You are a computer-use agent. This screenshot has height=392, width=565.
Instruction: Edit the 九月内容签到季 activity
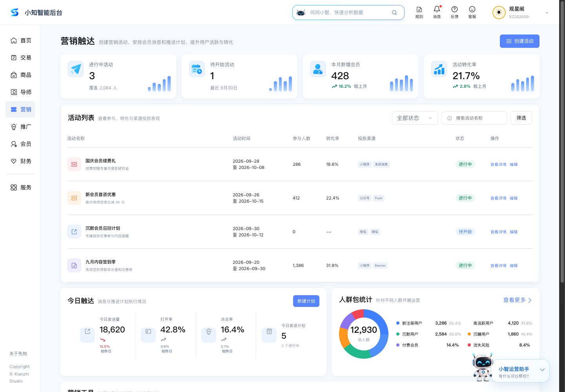point(514,266)
